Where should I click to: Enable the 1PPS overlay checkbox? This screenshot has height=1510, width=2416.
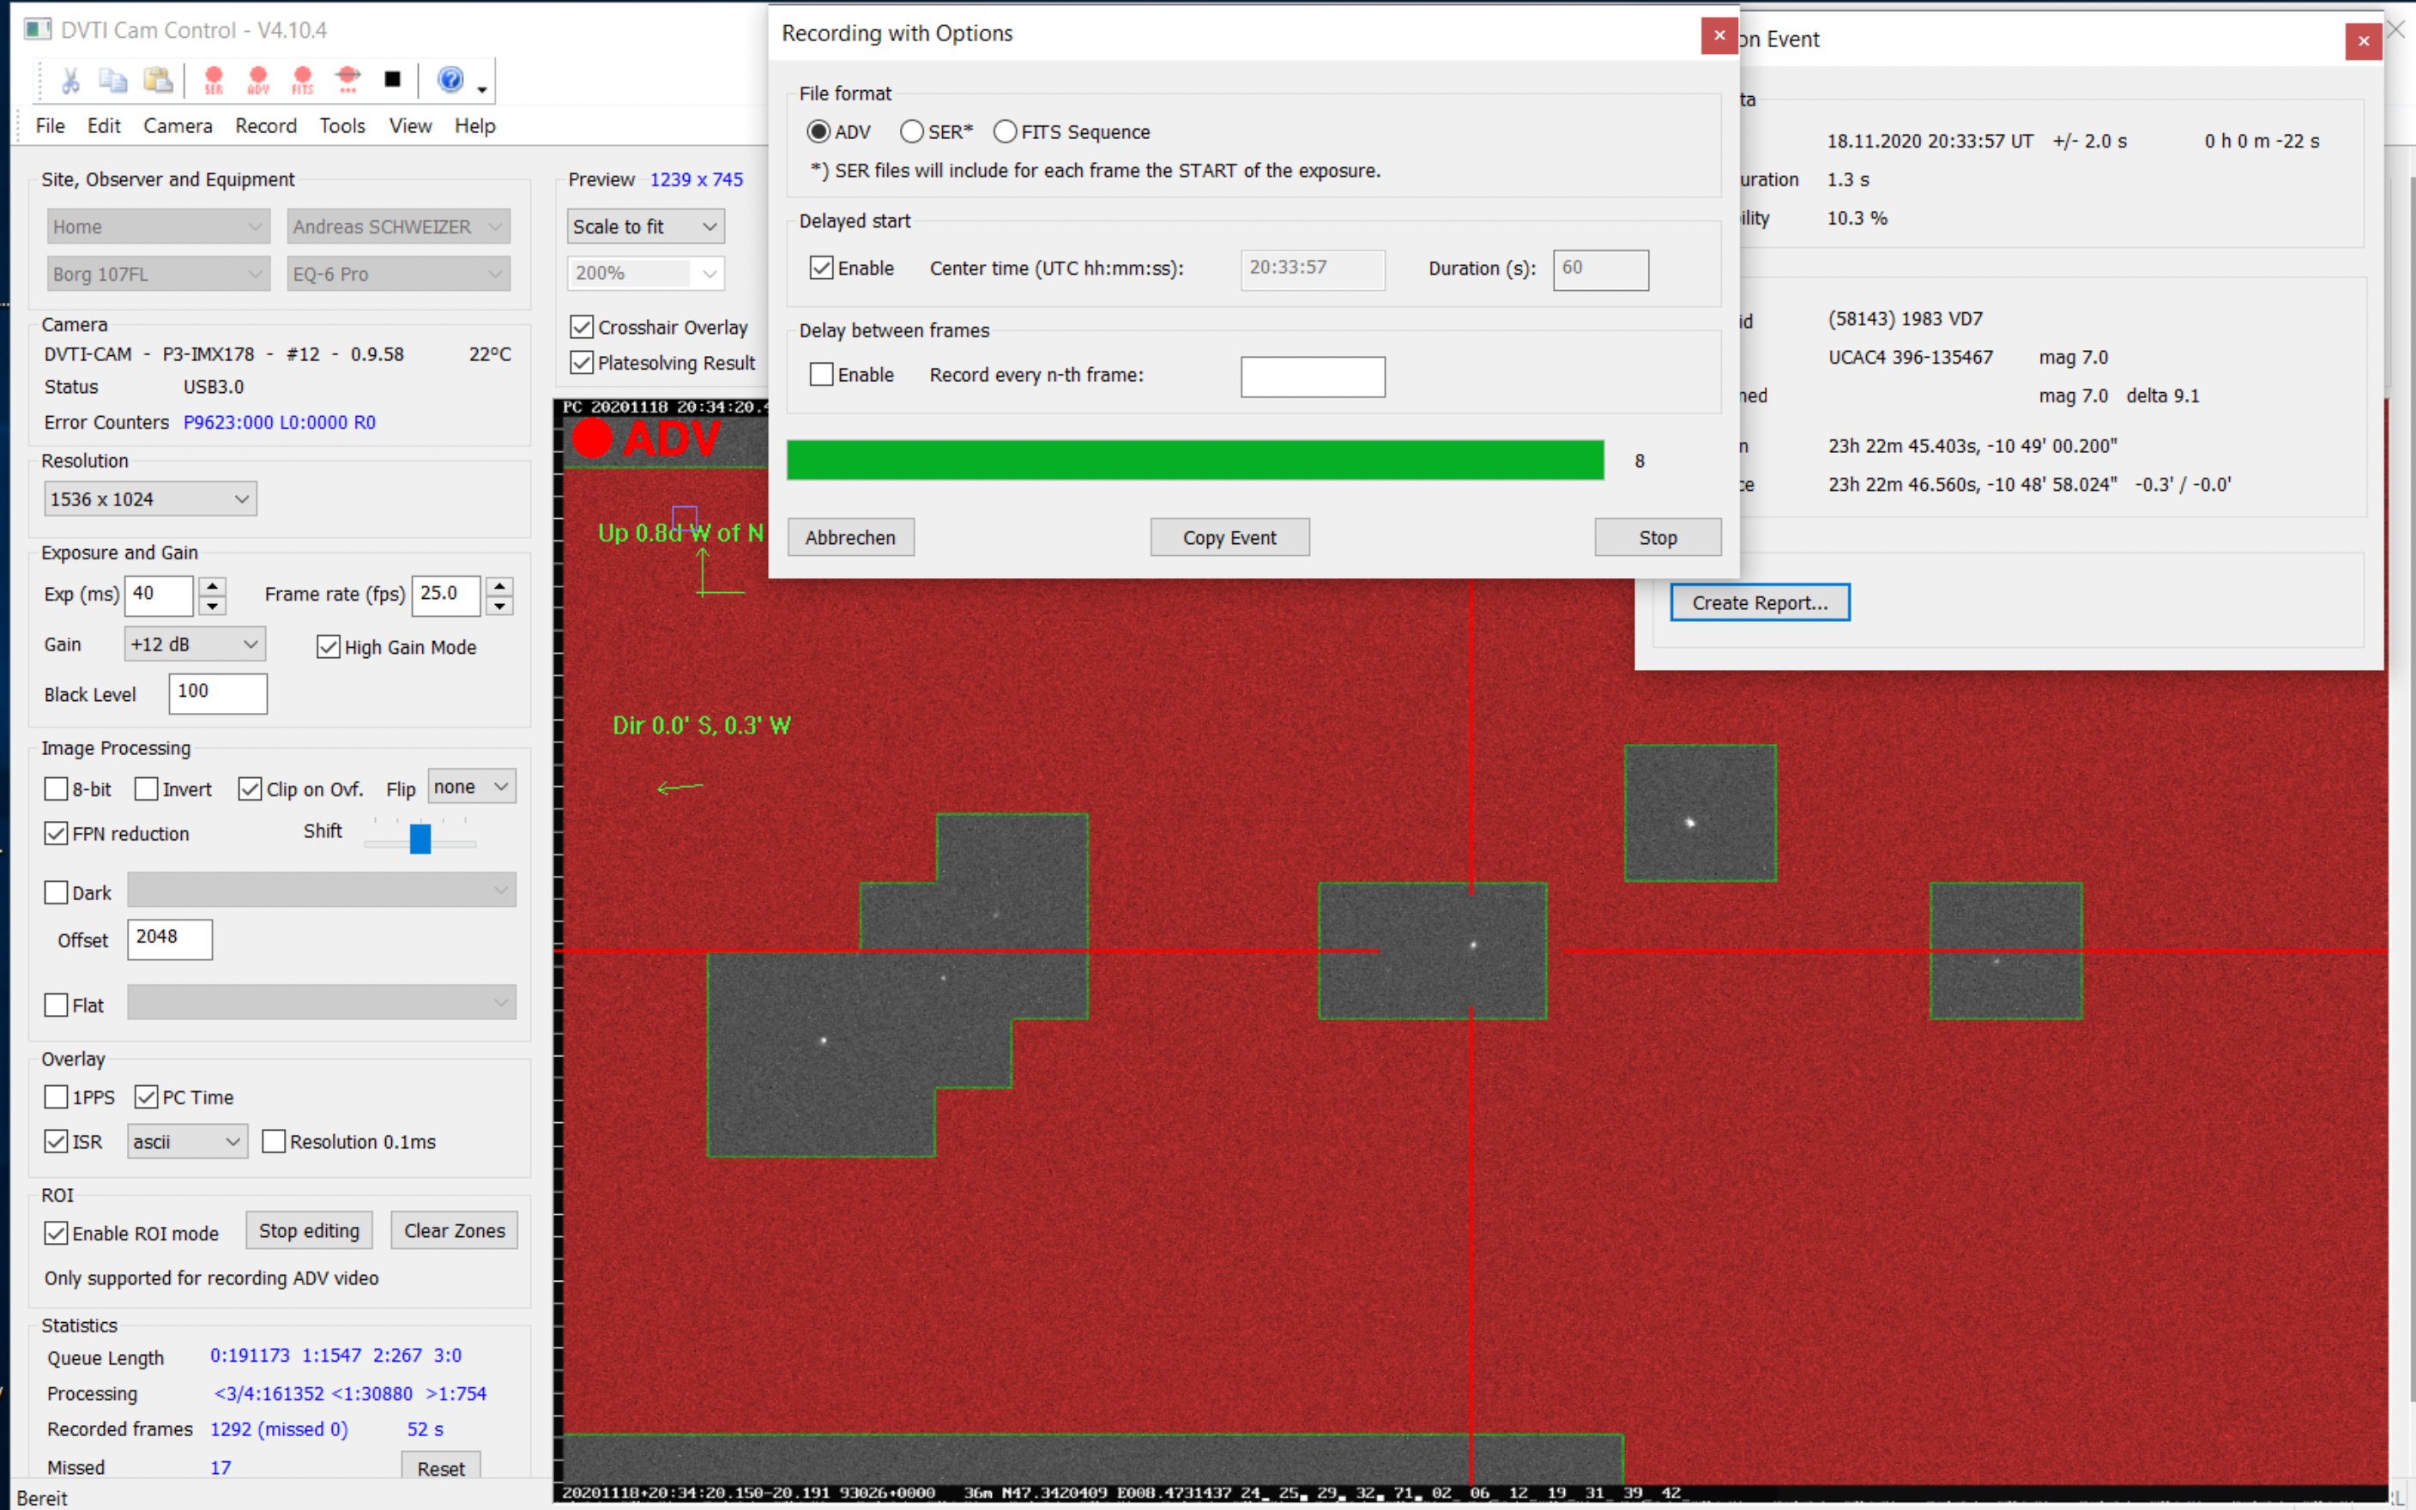pos(57,1096)
